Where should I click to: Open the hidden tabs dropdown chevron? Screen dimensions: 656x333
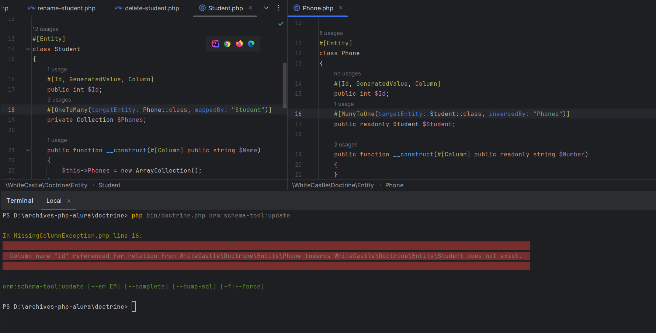pyautogui.click(x=266, y=8)
